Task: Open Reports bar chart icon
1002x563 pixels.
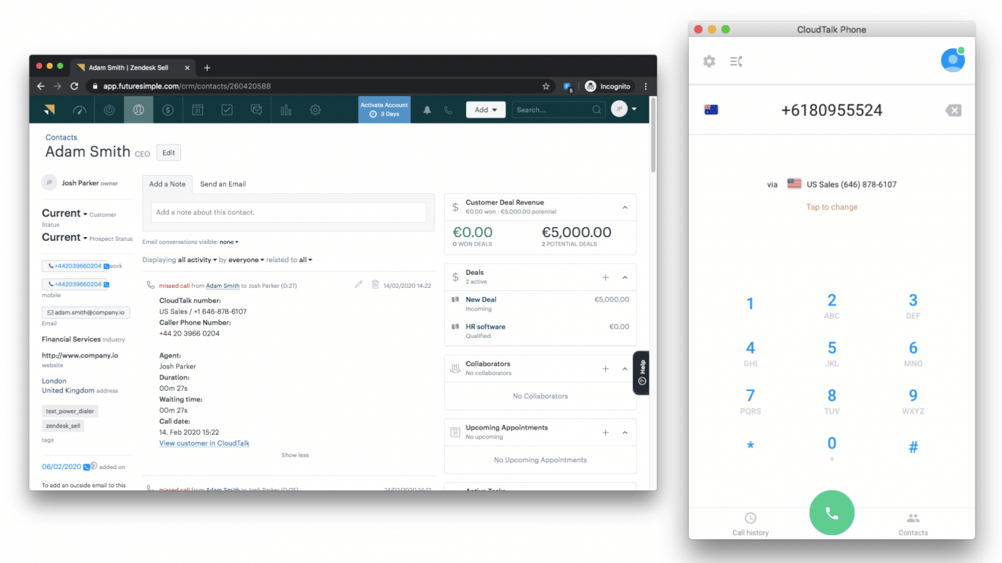Action: point(286,110)
